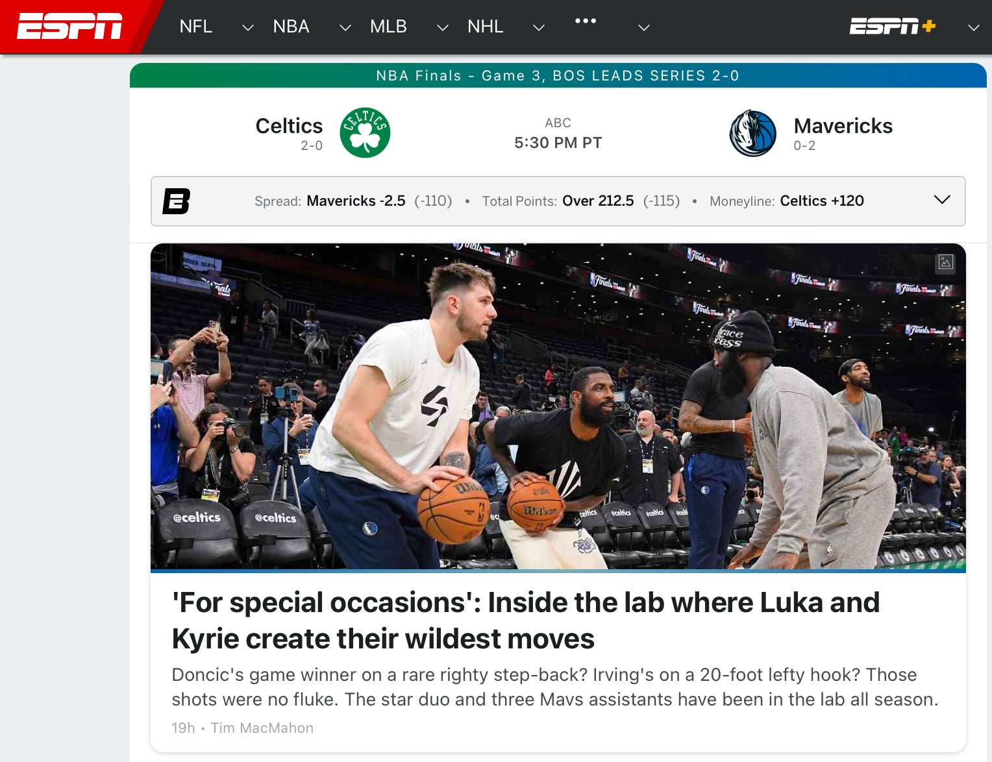Click the Celtics +120 moneyline
The image size is (992, 762).
point(822,201)
